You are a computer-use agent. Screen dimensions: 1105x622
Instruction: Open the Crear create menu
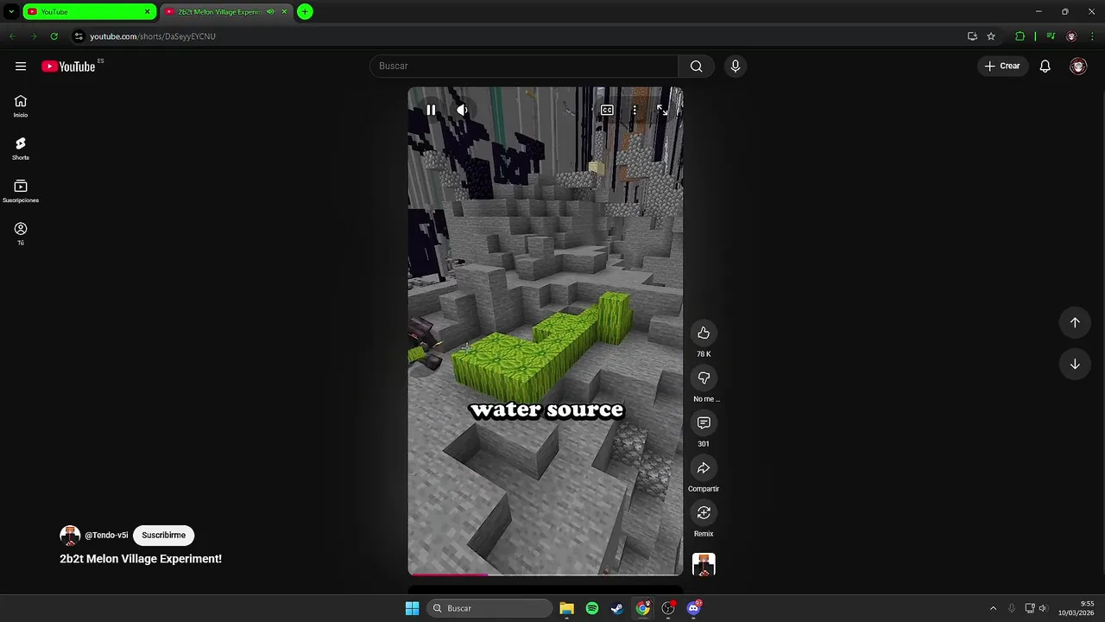tap(1002, 66)
